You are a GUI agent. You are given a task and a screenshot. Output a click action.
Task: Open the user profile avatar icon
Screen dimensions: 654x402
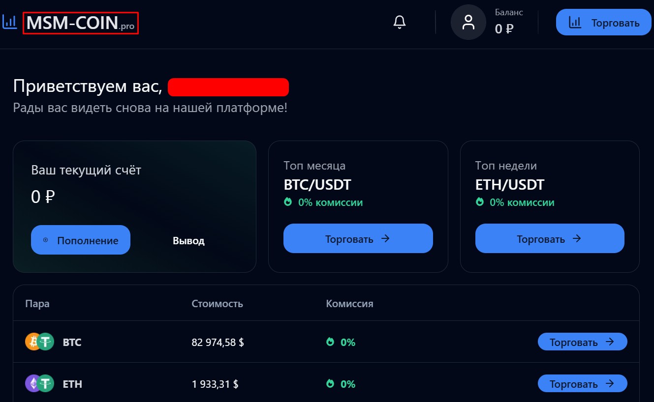[469, 22]
